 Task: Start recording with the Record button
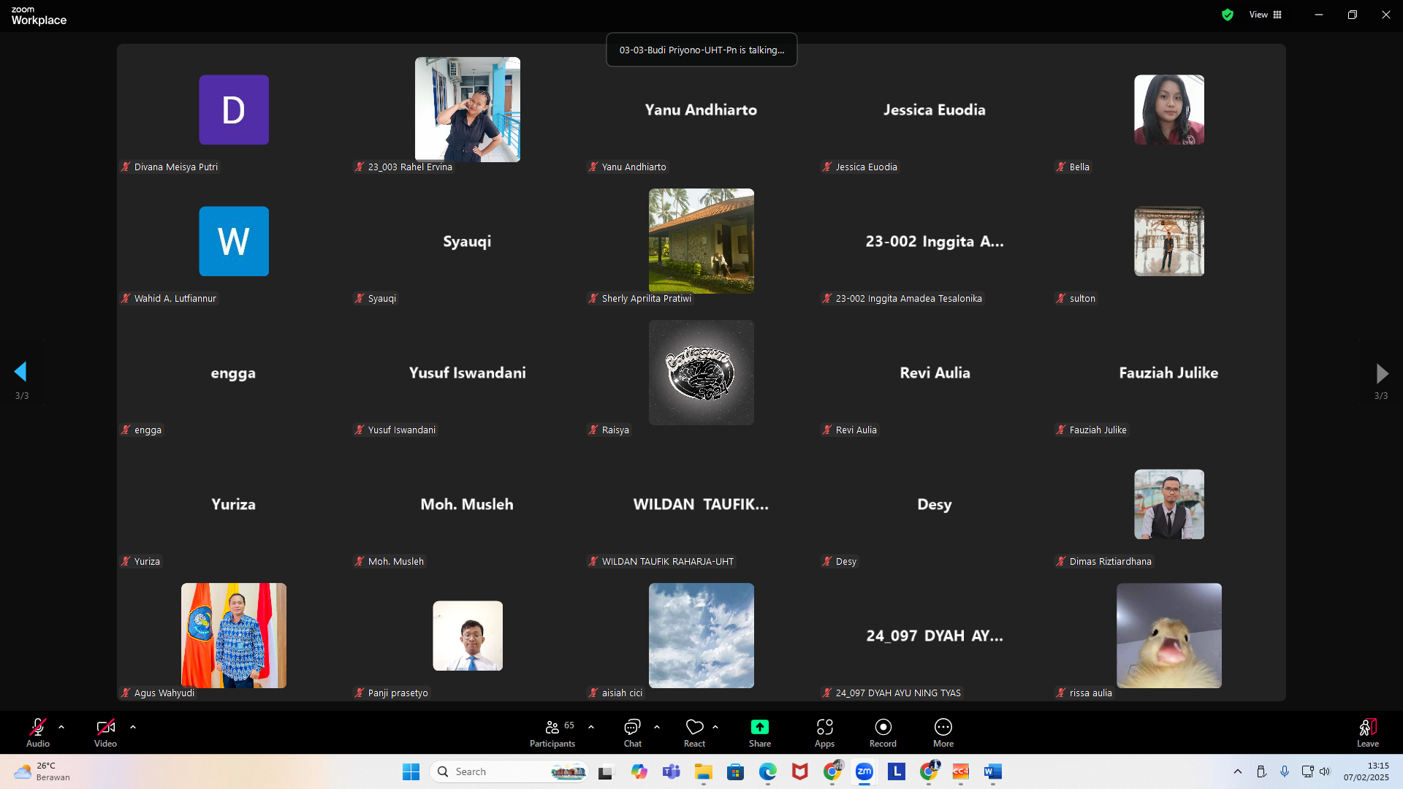(x=883, y=728)
